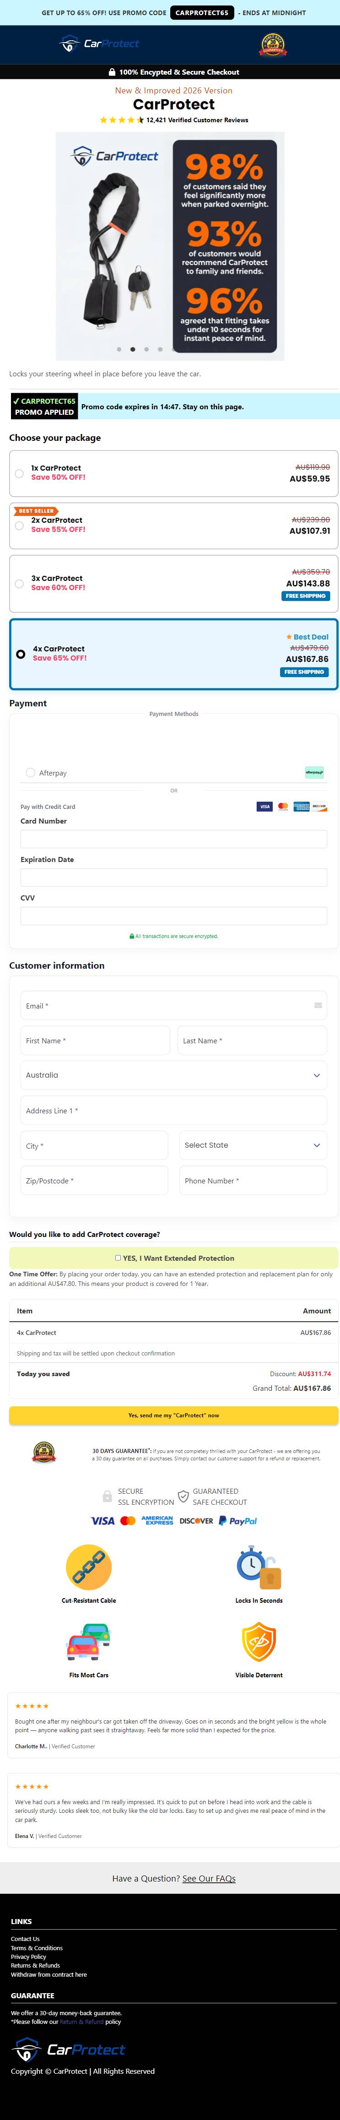This screenshot has height=2120, width=340.
Task: Click the CARPROTECT65 promo code in the top banner
Action: pos(202,13)
